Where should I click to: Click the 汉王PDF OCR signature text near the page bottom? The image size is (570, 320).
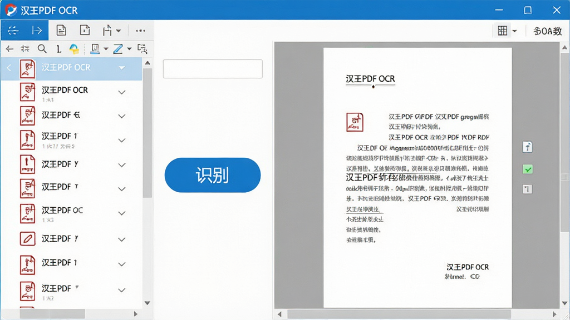click(468, 267)
